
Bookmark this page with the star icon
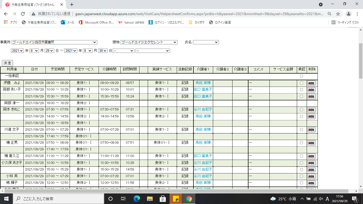[x=338, y=14]
